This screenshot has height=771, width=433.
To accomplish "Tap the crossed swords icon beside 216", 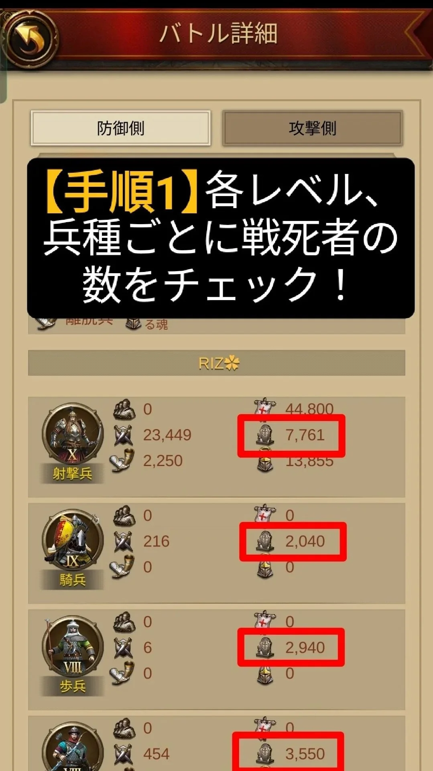I will click(x=123, y=541).
